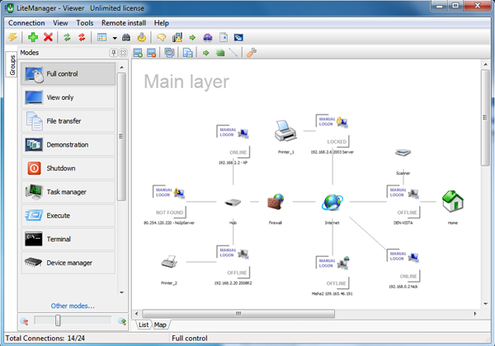Click Modes list scroll down arrow

click(x=122, y=292)
